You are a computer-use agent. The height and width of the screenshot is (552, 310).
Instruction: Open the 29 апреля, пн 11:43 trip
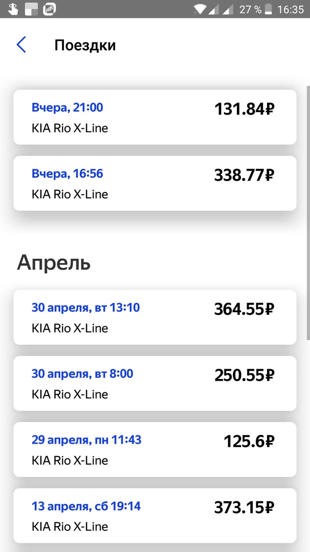(155, 450)
